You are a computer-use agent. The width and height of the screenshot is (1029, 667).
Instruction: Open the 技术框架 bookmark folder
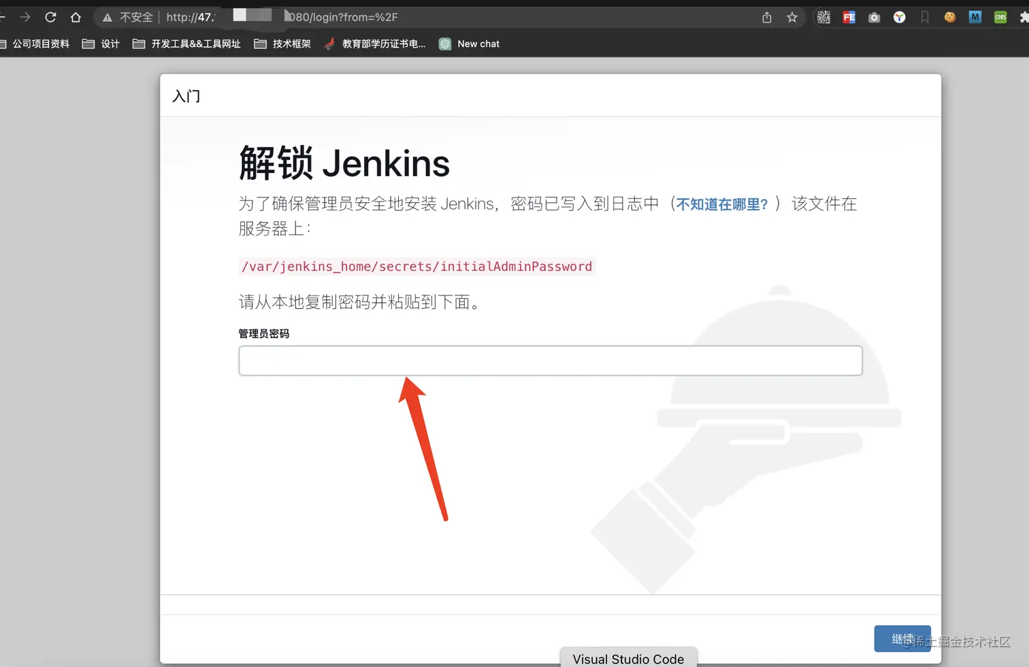tap(282, 44)
